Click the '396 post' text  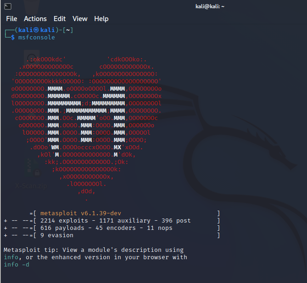pos(176,220)
